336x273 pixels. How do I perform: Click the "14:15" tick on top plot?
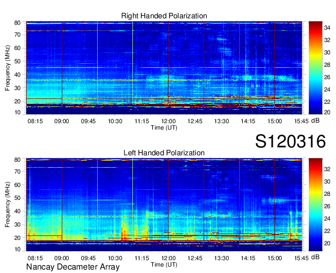[248, 121]
